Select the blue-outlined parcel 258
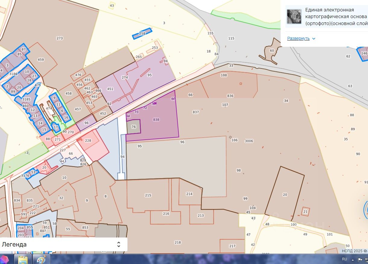Screen dimensions: 368x264 [142, 33]
